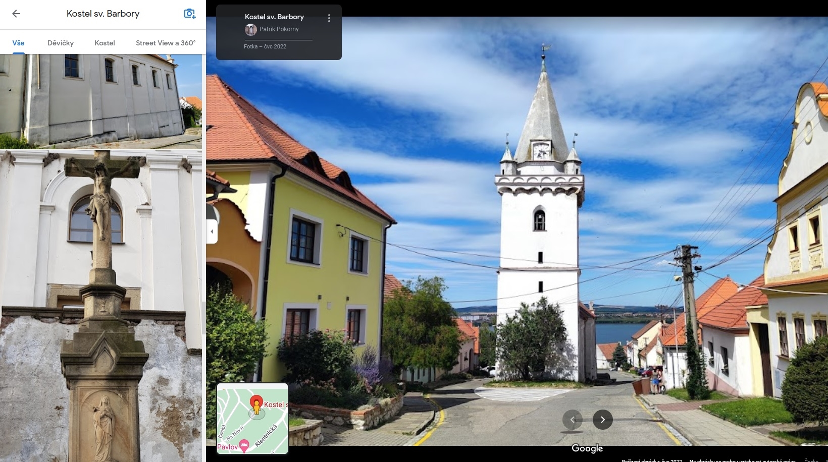Image resolution: width=828 pixels, height=462 pixels.
Task: Click the Google logo on the photo
Action: [x=587, y=448]
